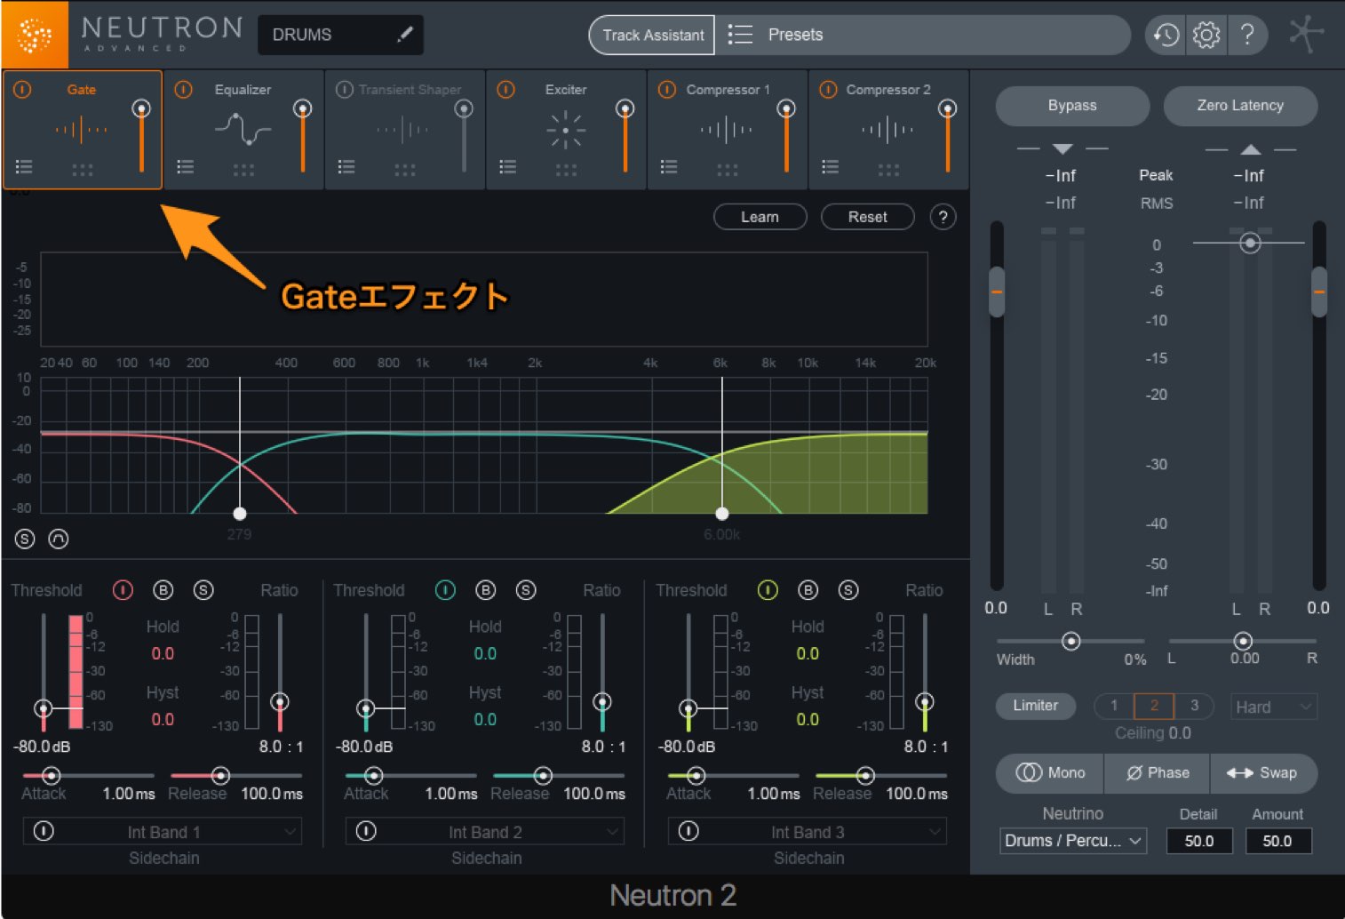Click the pencil icon beside DRUMS name
Image resolution: width=1345 pixels, height=919 pixels.
405,35
